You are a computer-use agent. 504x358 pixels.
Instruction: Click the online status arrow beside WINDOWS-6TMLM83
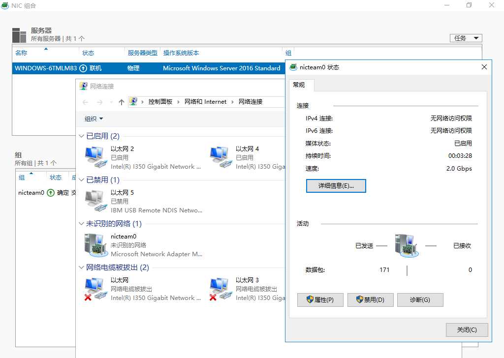[83, 68]
